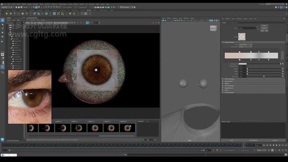Click the first yellow light icon on shelf

(x=7, y=13)
